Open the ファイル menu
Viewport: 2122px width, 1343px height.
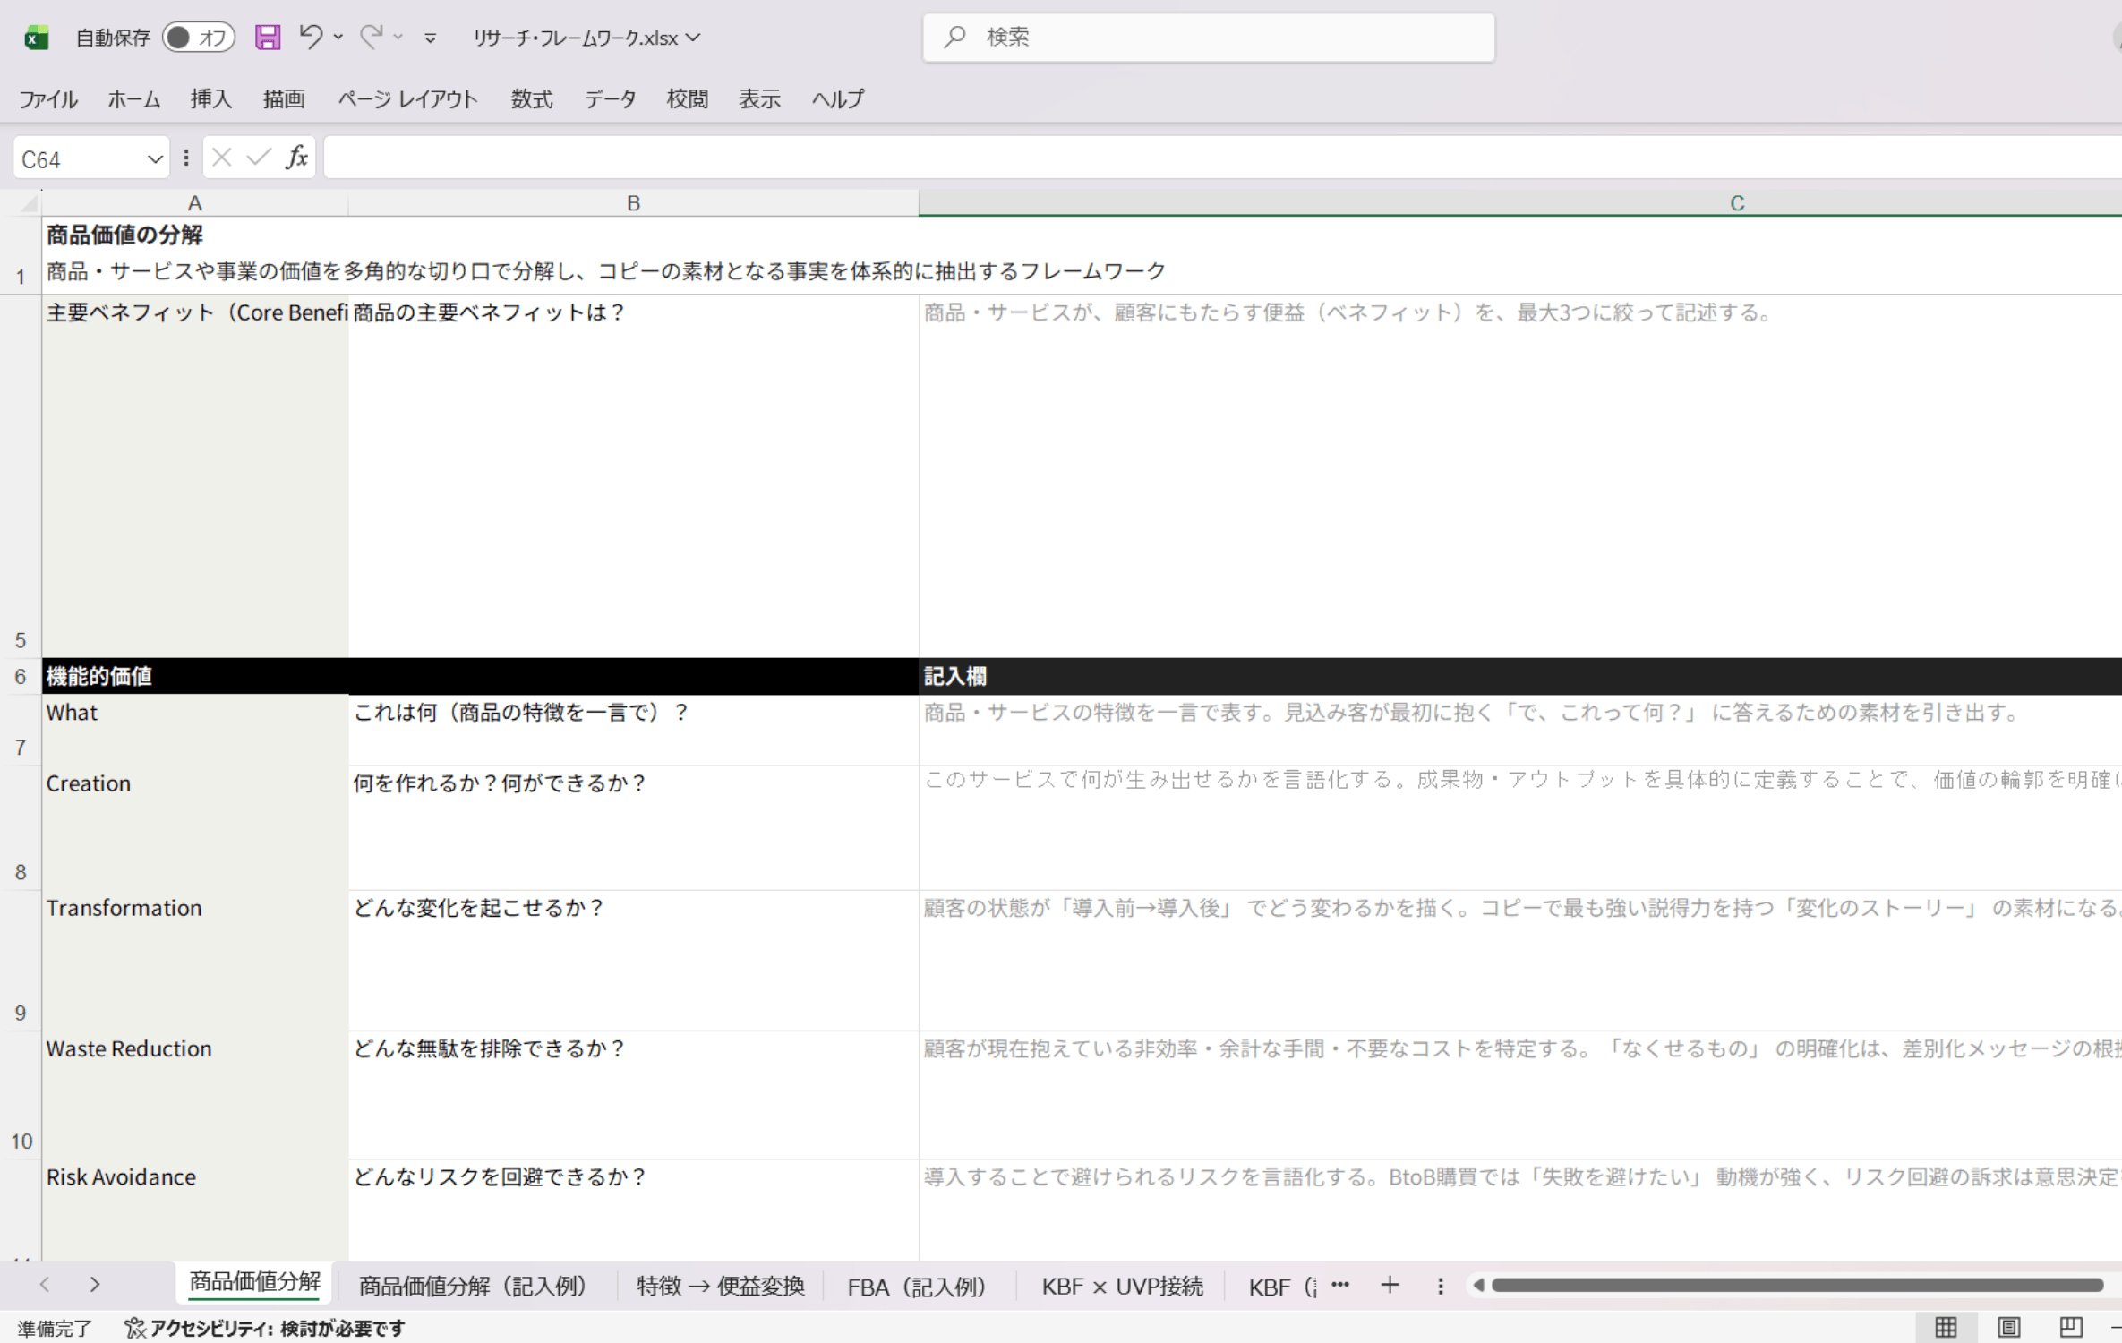(48, 98)
